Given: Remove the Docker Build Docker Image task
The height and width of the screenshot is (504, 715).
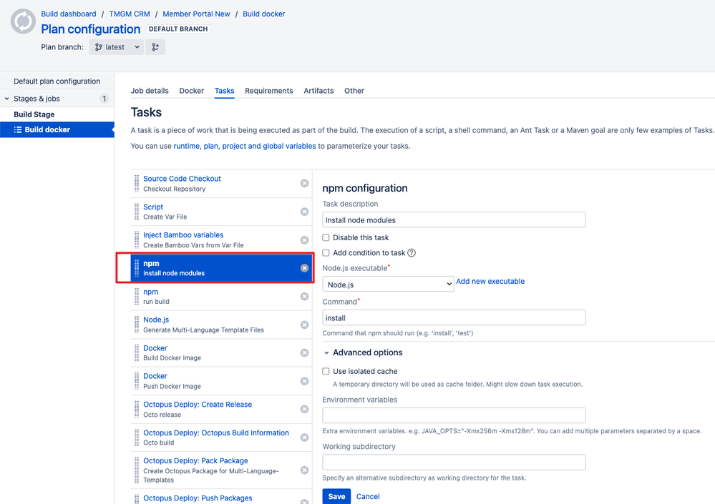Looking at the screenshot, I should [x=305, y=353].
